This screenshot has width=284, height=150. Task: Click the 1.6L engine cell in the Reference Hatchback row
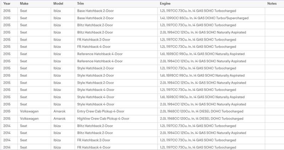coord(211,54)
